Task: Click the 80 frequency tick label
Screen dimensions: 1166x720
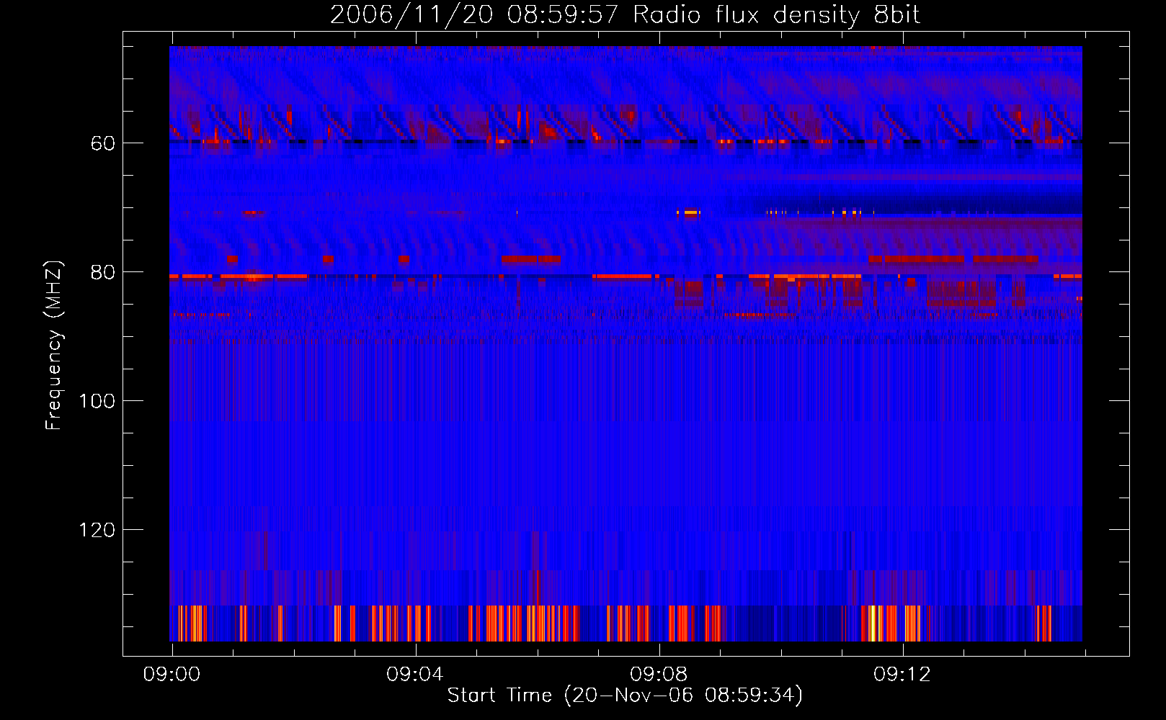Action: pos(102,272)
